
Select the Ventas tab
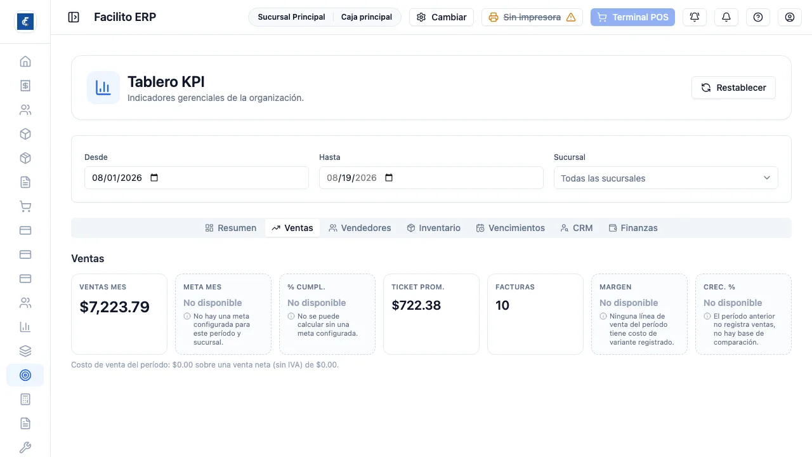click(x=292, y=228)
